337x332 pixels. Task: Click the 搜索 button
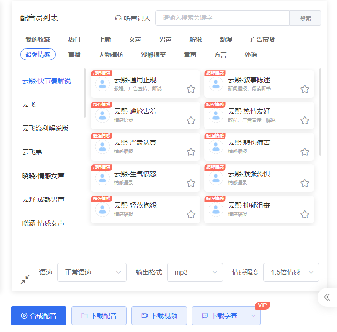pos(305,18)
